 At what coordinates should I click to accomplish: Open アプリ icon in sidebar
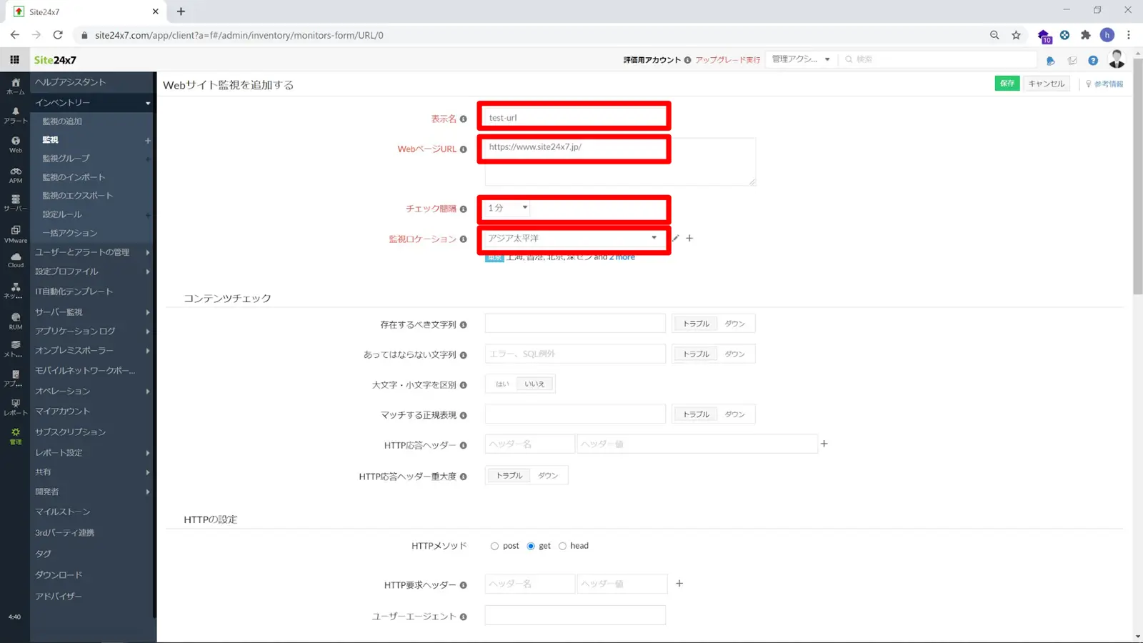(15, 378)
